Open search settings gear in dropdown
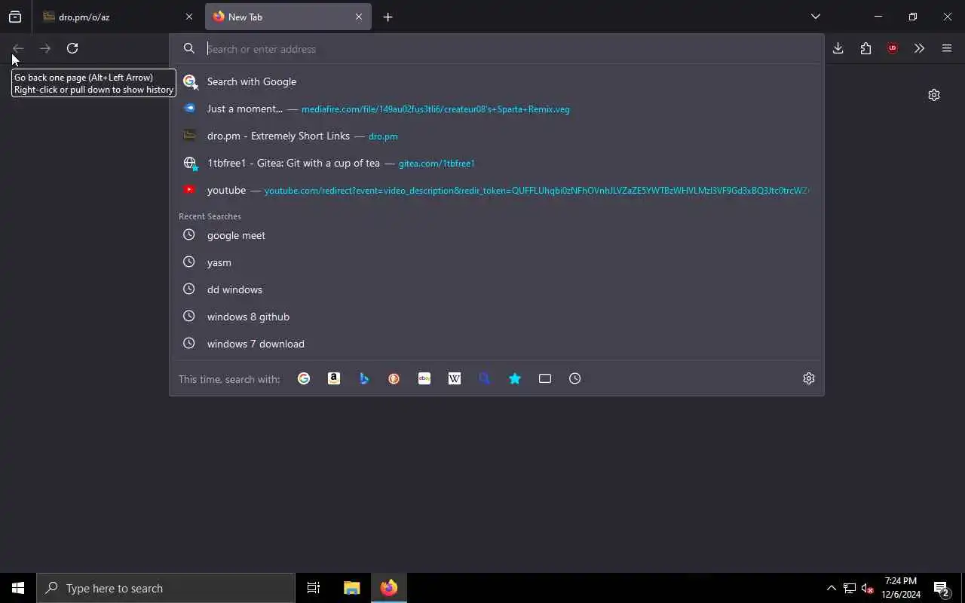 809,378
